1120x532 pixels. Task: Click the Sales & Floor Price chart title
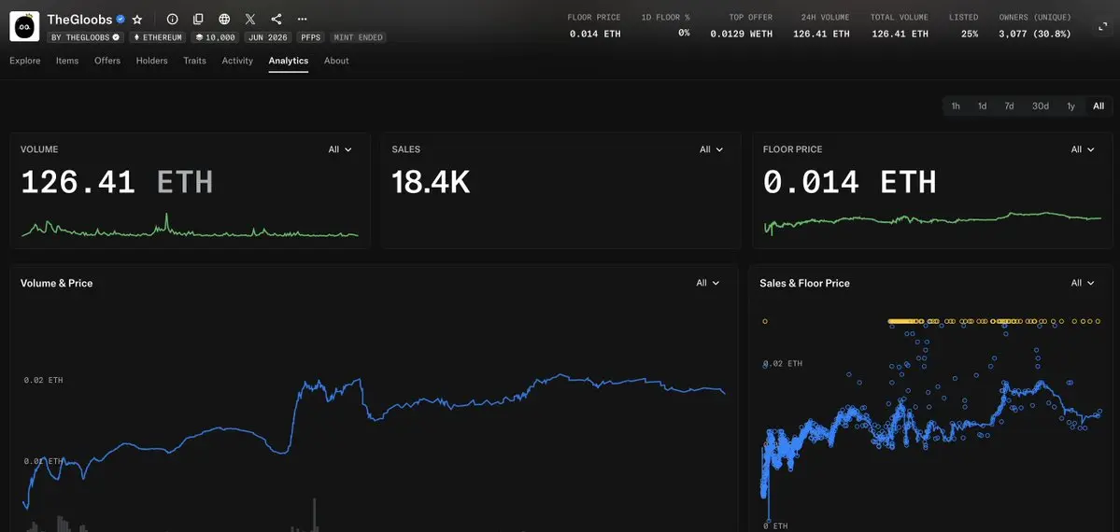[804, 283]
